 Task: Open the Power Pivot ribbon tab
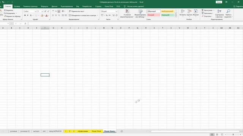pyautogui.click(x=109, y=6)
